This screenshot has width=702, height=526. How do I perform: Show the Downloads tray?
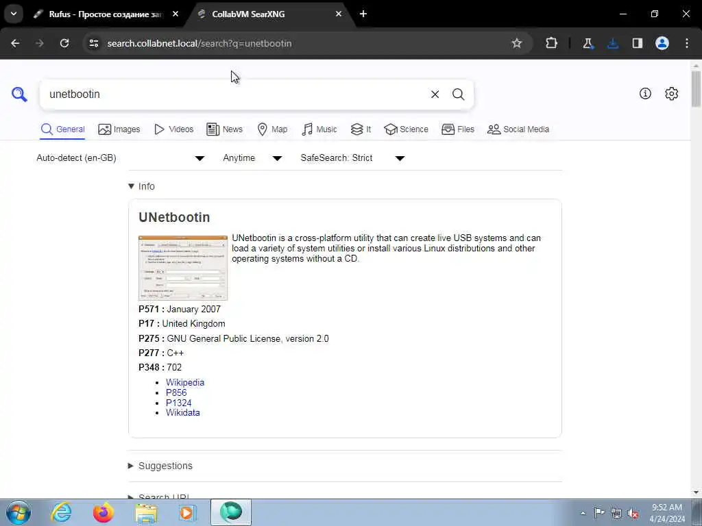613,43
